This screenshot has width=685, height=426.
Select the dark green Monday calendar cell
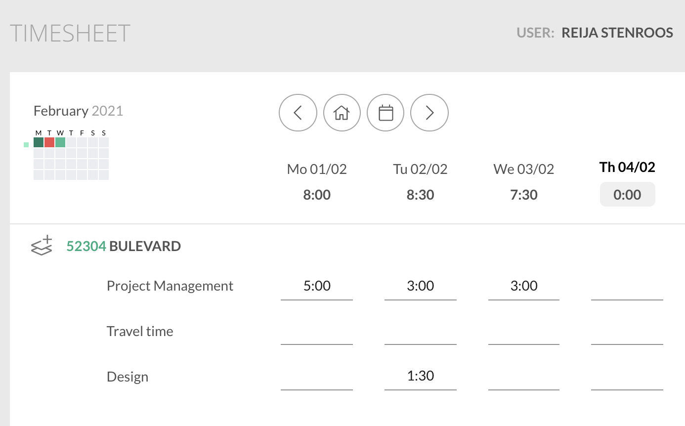[39, 142]
